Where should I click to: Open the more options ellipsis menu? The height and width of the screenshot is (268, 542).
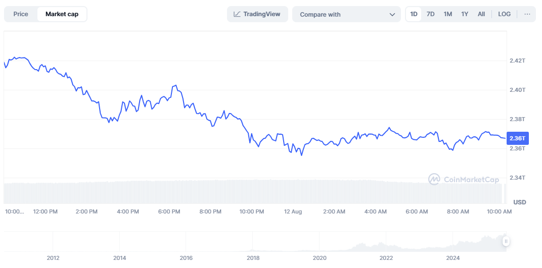(x=527, y=14)
